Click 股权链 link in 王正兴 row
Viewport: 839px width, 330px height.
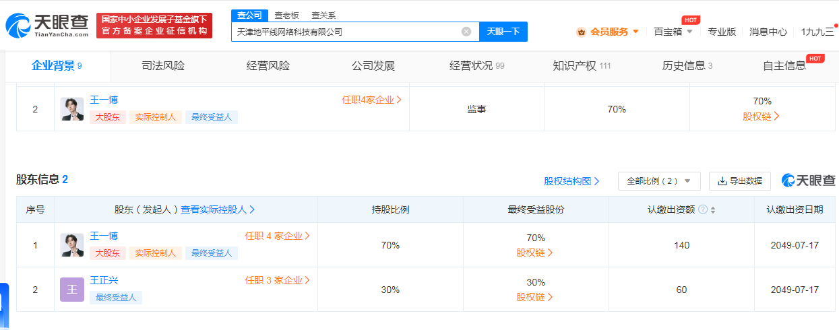pos(535,297)
